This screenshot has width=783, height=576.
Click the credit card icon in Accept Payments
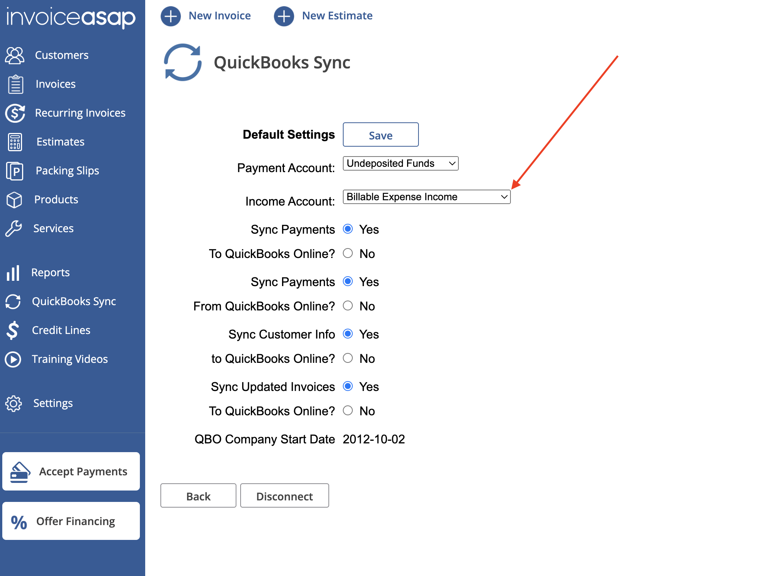pos(20,472)
